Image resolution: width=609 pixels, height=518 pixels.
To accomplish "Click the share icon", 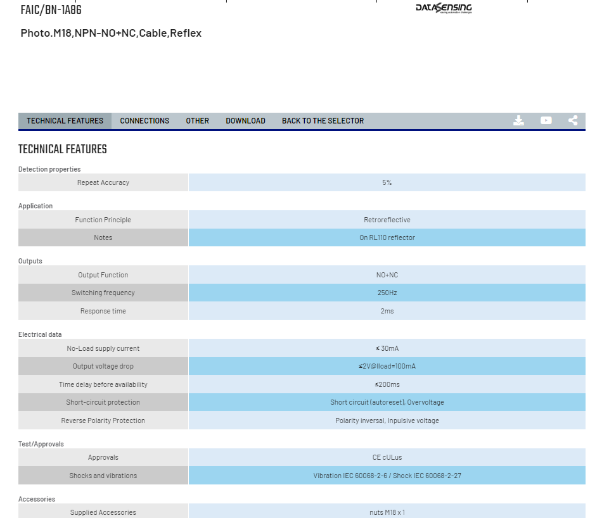I will [573, 121].
